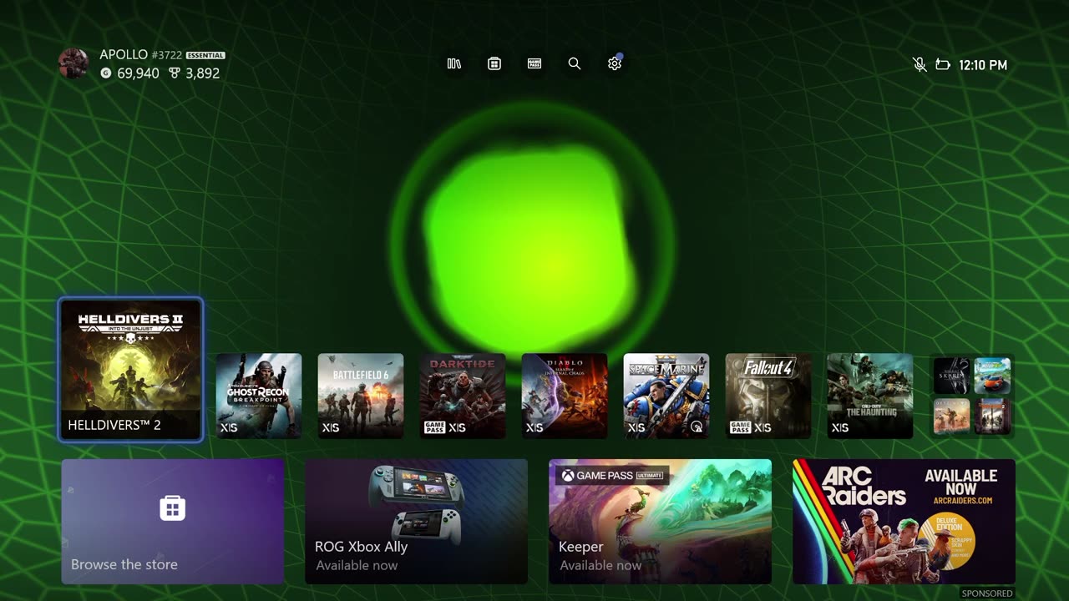Image resolution: width=1069 pixels, height=601 pixels.
Task: Open the Game Pass icon in top bar
Action: 534,63
